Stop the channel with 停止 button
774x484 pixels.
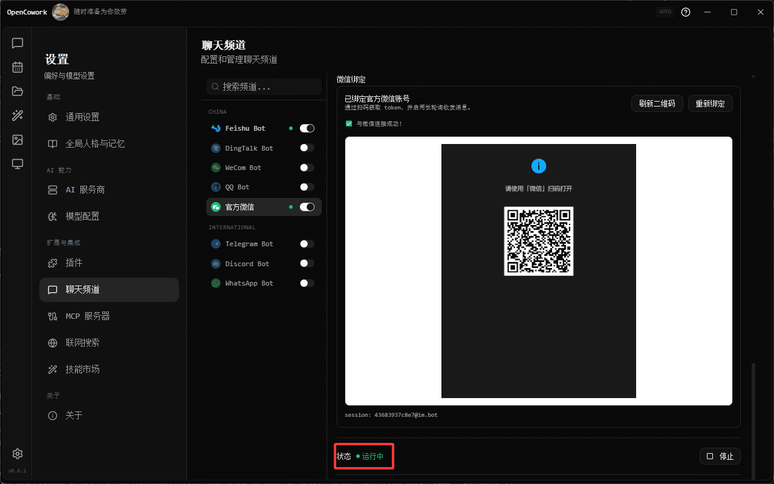point(720,456)
